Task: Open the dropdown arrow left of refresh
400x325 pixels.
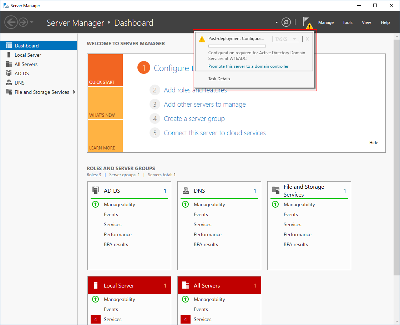Action: click(x=277, y=22)
